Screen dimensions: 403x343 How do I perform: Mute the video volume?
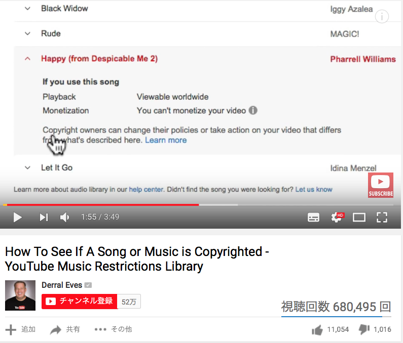click(64, 218)
